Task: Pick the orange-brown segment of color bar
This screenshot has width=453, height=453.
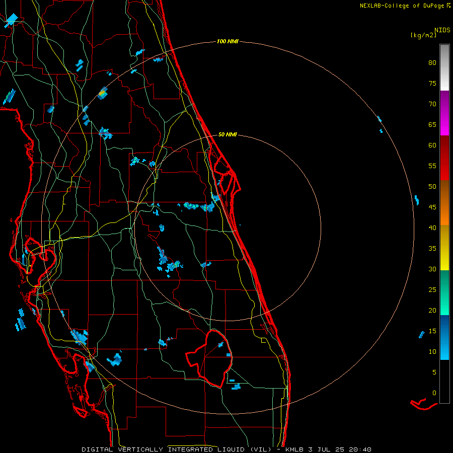Action: 444,203
